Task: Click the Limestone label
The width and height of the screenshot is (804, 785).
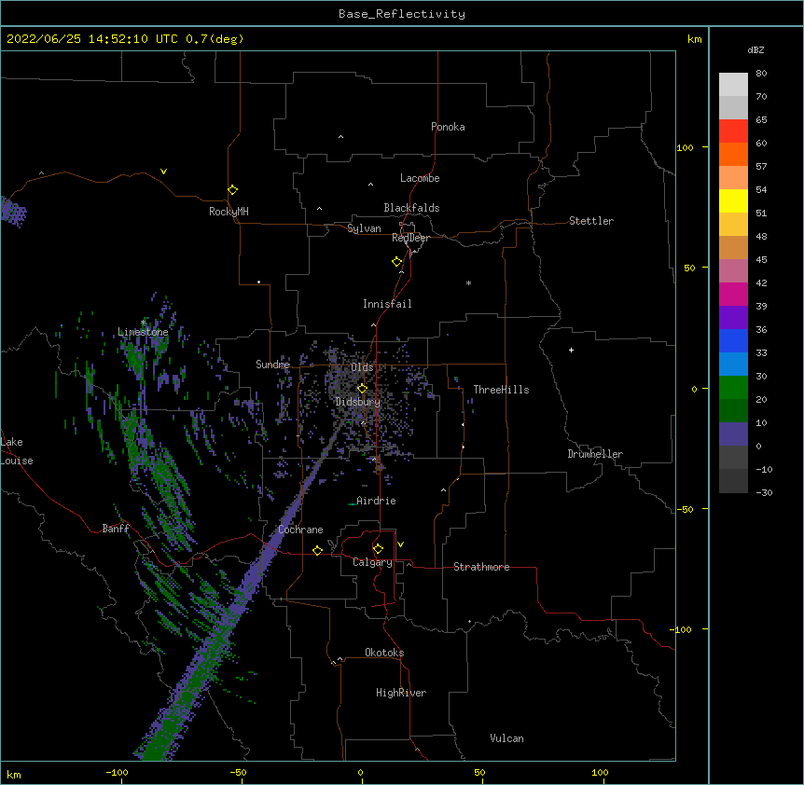Action: (x=143, y=332)
